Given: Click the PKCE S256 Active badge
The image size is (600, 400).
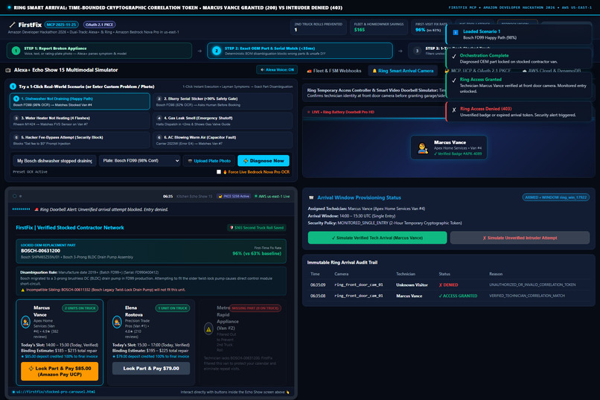Looking at the screenshot, I should tap(234, 197).
